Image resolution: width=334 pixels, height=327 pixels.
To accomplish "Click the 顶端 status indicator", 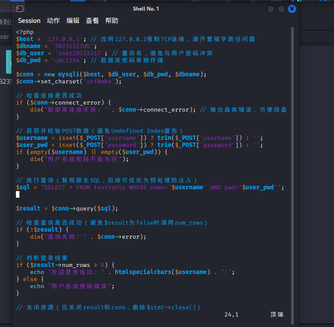I will tap(277, 315).
